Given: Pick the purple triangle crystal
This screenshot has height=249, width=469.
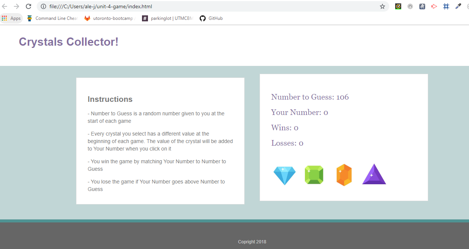Looking at the screenshot, I should (374, 174).
